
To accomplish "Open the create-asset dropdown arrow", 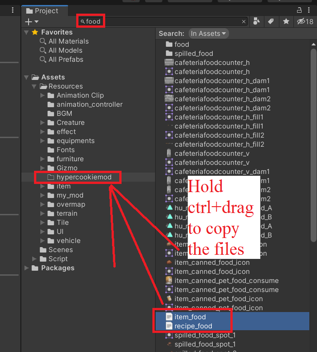I will (37, 22).
